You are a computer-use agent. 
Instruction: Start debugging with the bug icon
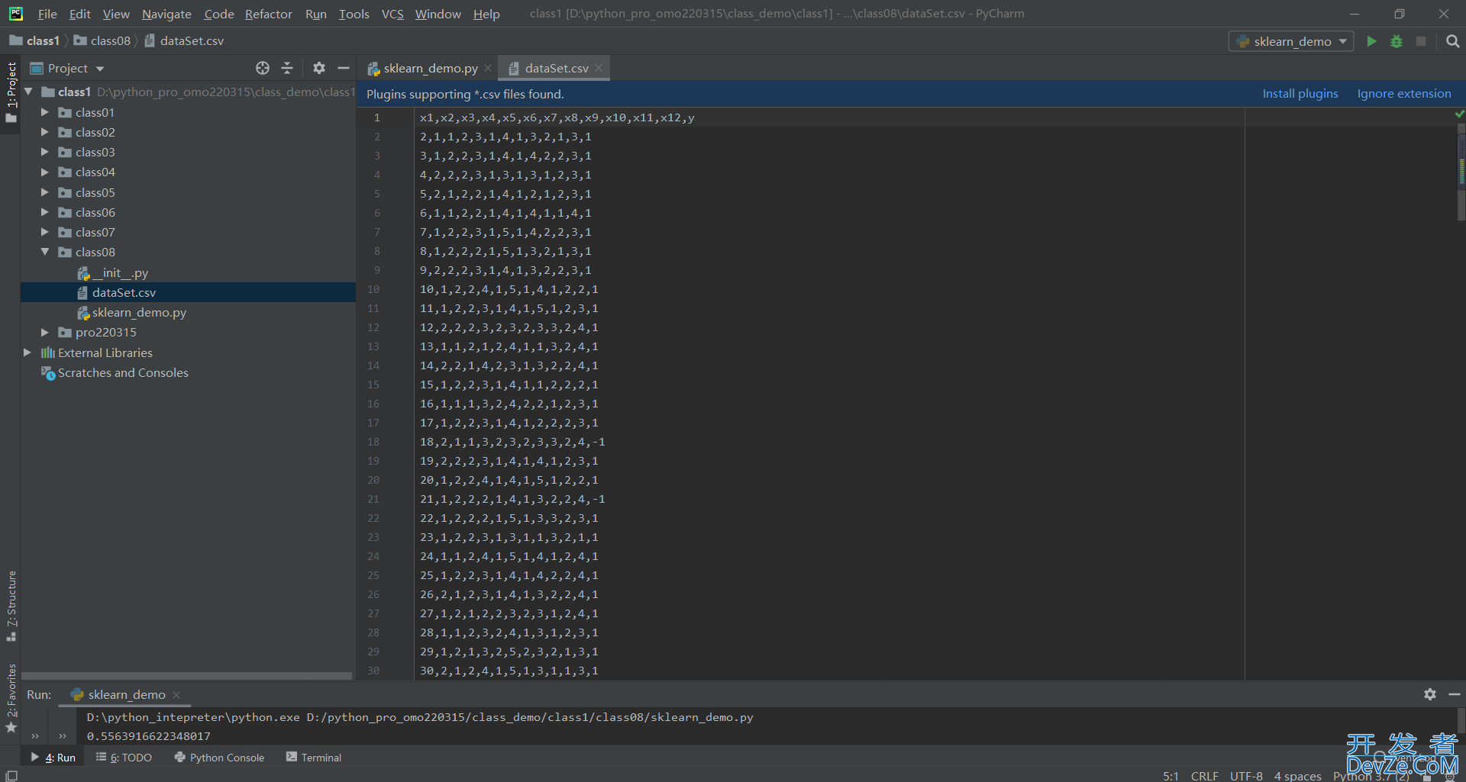[1396, 41]
